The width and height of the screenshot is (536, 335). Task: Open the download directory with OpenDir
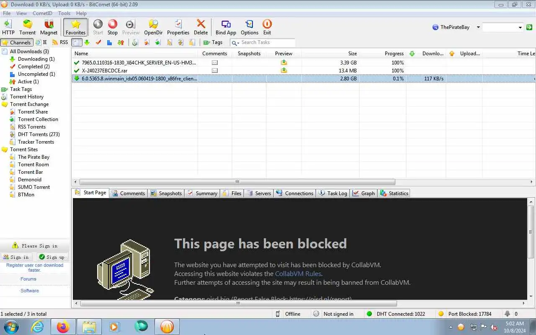(x=153, y=27)
